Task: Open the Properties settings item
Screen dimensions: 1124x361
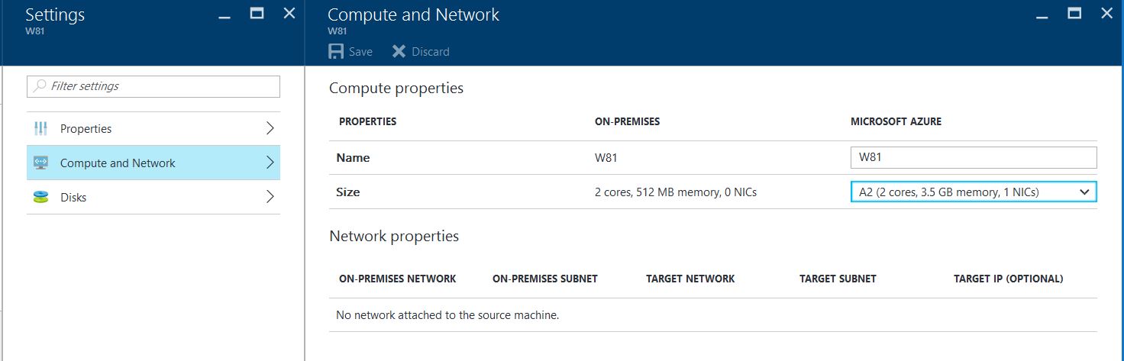Action: pyautogui.click(x=86, y=128)
